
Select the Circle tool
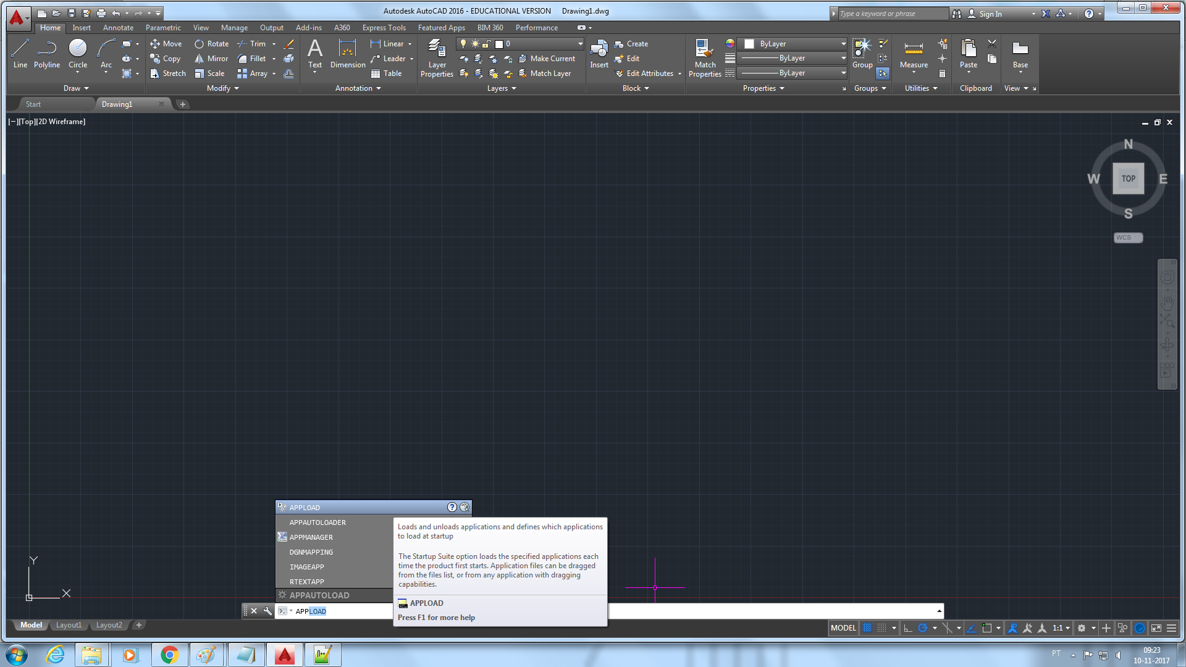click(x=78, y=53)
